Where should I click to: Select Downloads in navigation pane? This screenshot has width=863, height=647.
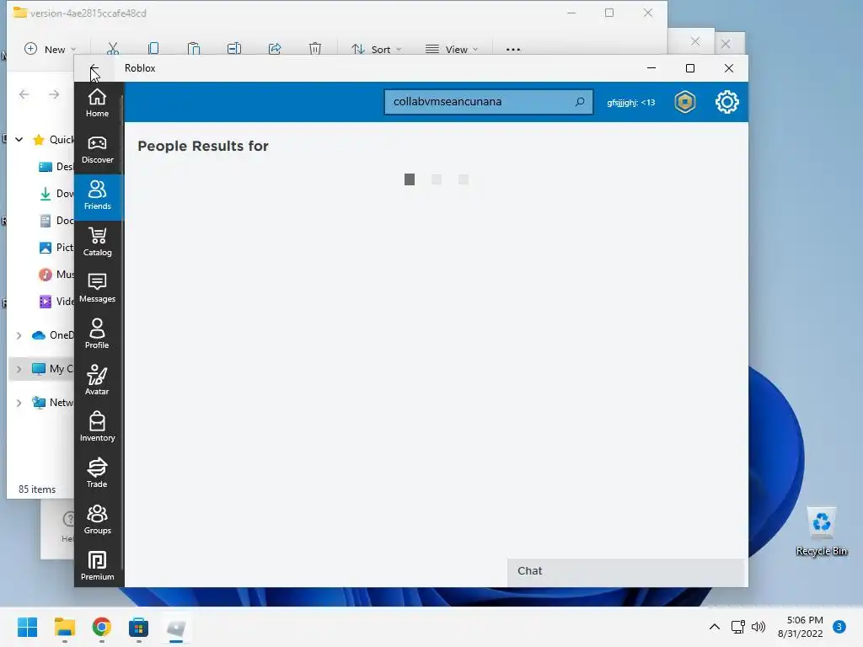click(x=56, y=193)
